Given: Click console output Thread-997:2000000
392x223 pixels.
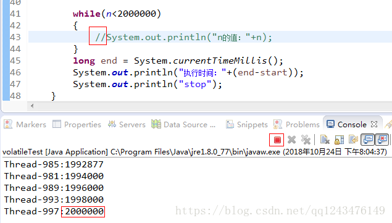Looking at the screenshot, I should [54, 211].
